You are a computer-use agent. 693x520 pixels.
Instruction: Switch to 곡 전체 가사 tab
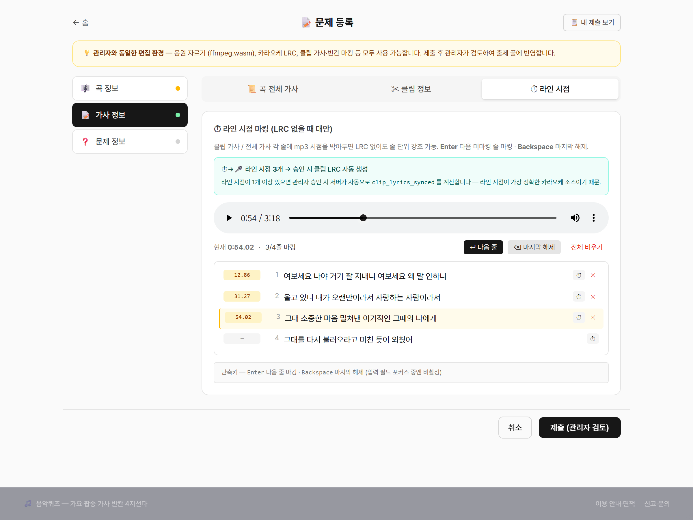(273, 89)
